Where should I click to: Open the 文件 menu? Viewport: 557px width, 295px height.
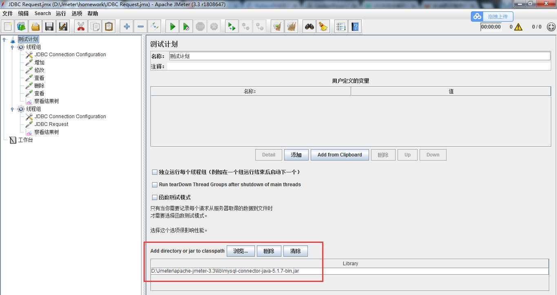[x=8, y=13]
